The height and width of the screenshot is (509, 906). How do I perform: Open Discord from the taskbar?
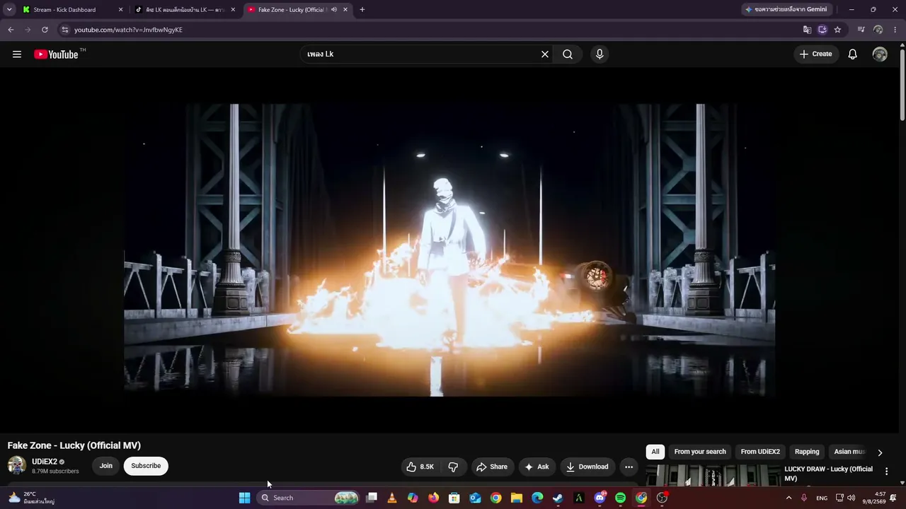coord(600,498)
